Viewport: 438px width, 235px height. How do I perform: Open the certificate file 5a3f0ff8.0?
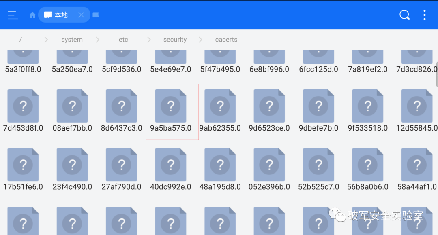[23, 61]
